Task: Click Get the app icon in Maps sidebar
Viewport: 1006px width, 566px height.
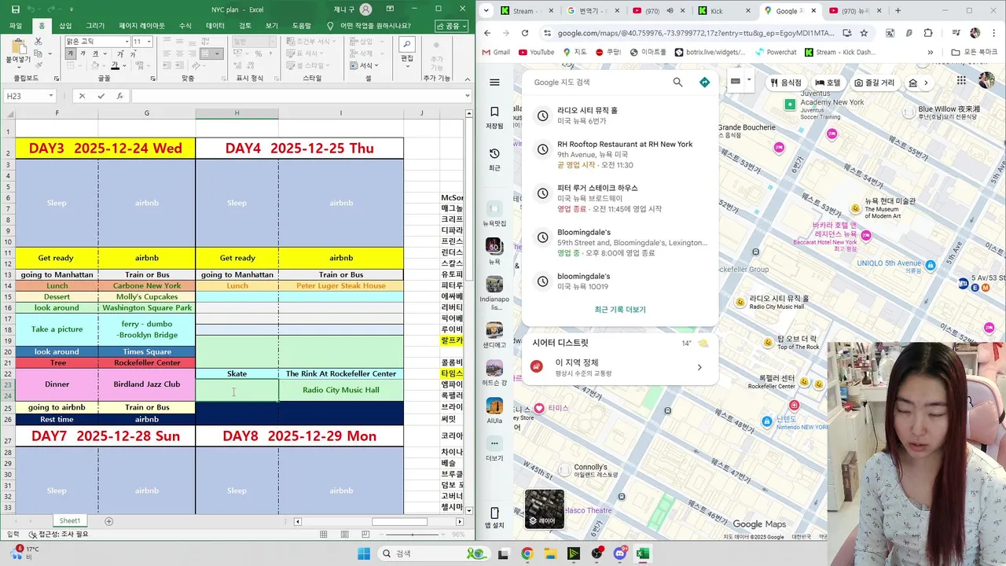Action: click(494, 517)
